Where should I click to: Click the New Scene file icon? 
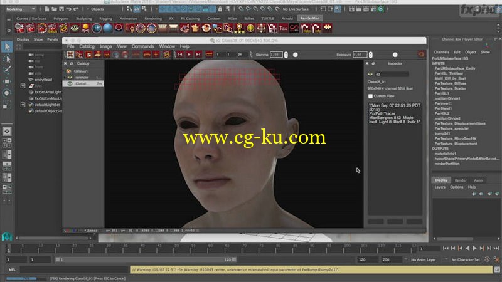[x=47, y=9]
